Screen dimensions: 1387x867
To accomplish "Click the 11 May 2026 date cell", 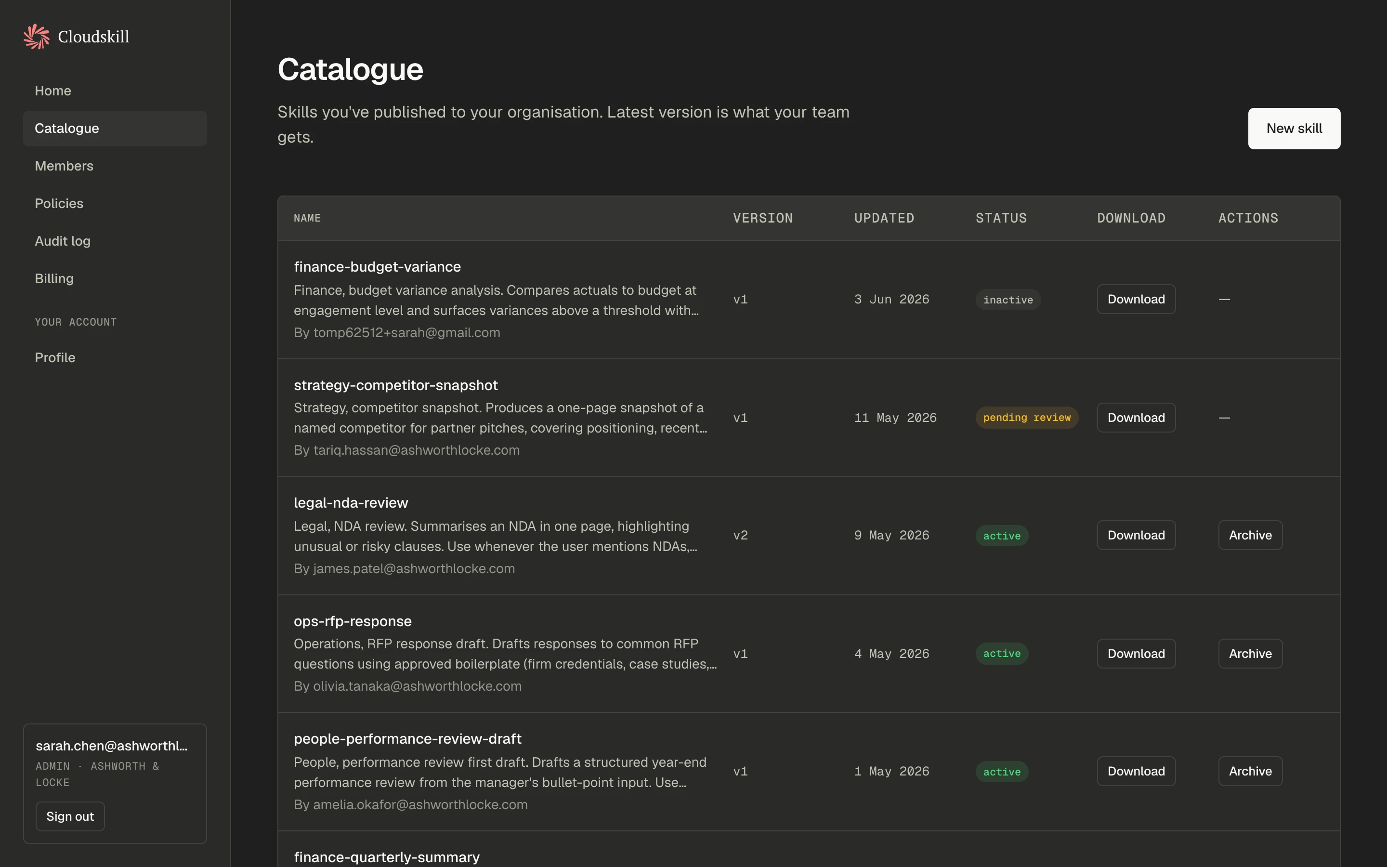I will (895, 418).
